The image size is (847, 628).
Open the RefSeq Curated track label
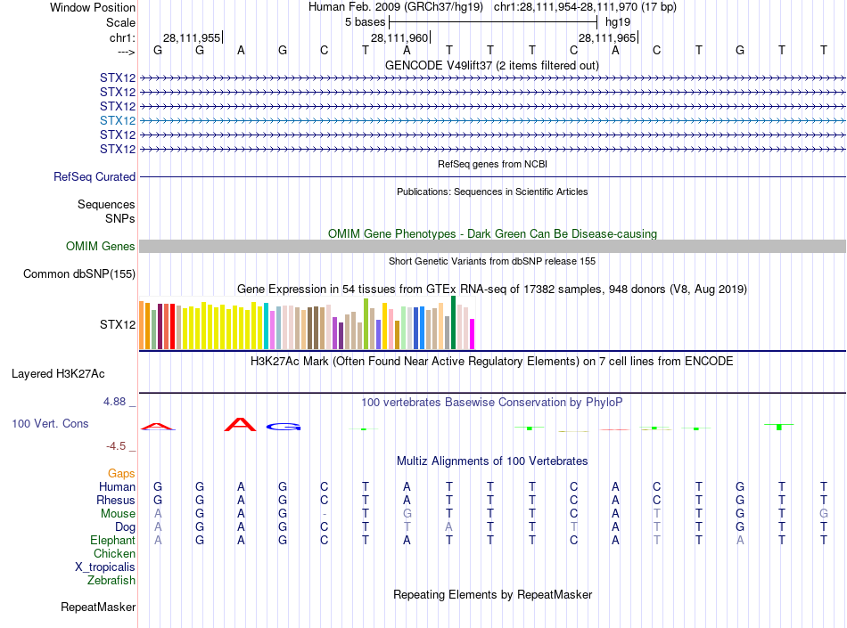pos(95,177)
